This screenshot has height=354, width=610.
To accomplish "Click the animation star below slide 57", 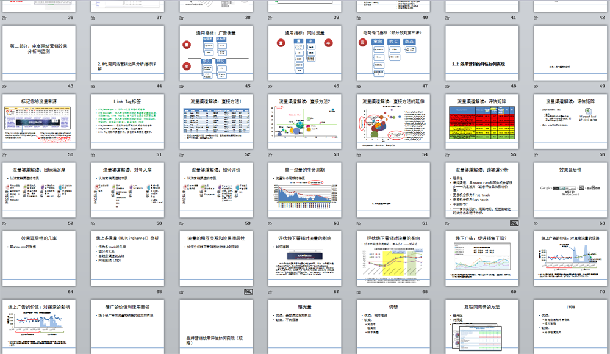I will (5, 223).
